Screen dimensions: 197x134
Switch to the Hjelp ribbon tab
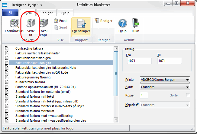click(65, 13)
